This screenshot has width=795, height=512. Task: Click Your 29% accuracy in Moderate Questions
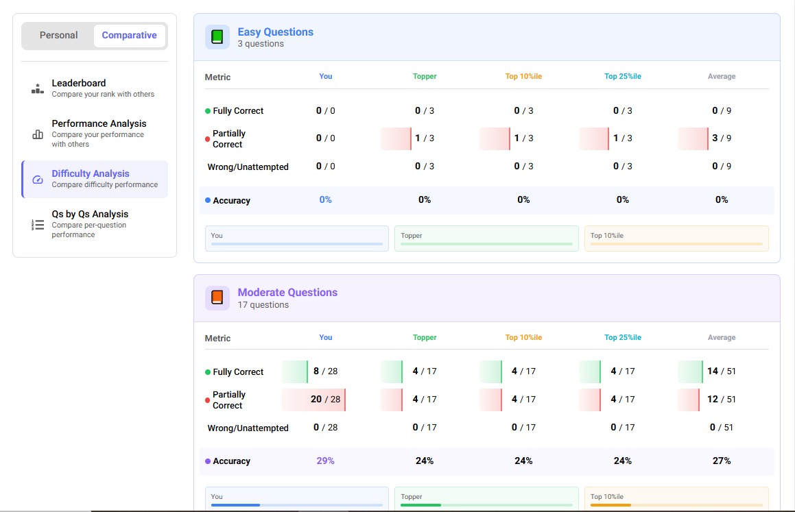326,461
